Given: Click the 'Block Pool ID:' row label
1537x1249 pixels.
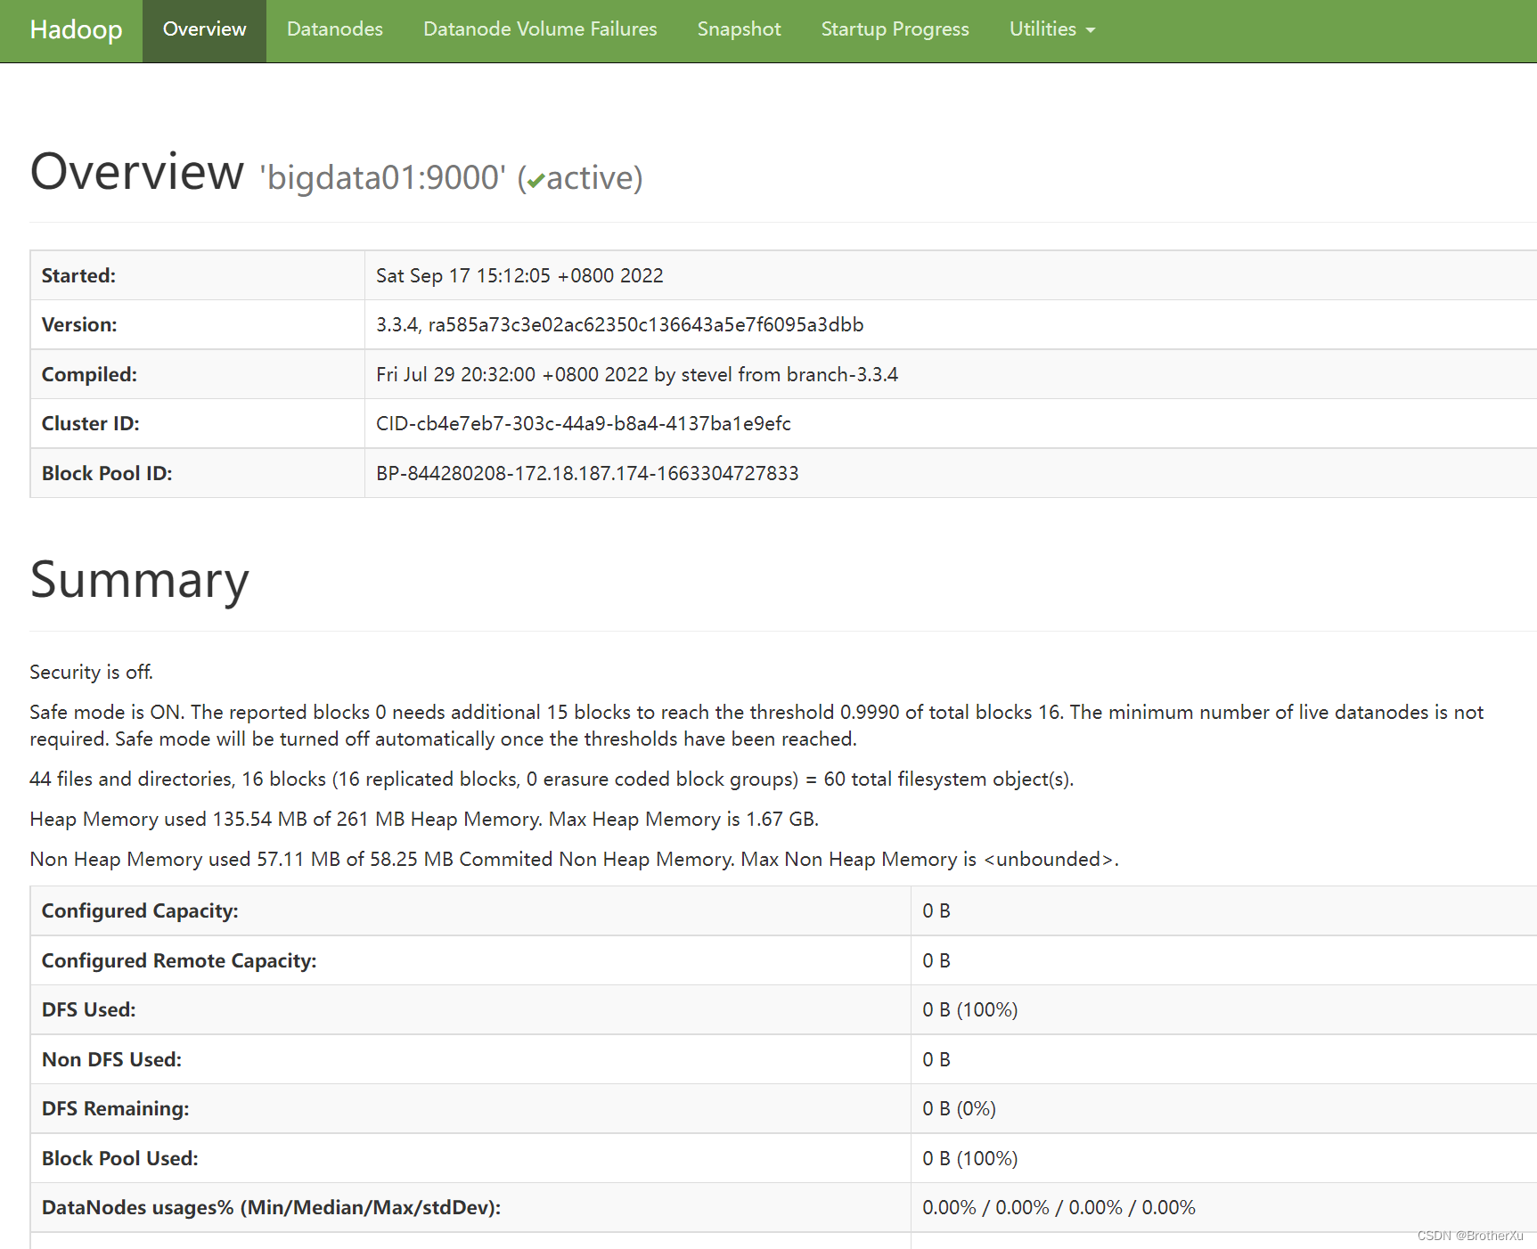Looking at the screenshot, I should pyautogui.click(x=107, y=473).
